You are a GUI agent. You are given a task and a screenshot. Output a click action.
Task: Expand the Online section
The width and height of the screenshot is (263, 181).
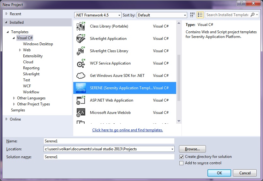(7, 119)
